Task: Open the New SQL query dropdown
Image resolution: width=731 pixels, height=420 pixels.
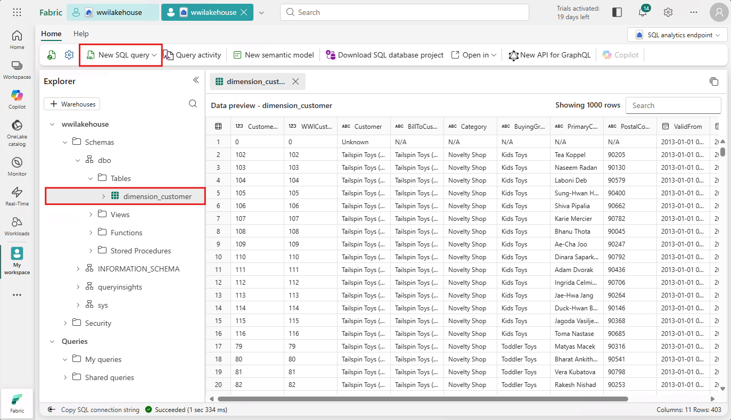Action: (x=154, y=55)
